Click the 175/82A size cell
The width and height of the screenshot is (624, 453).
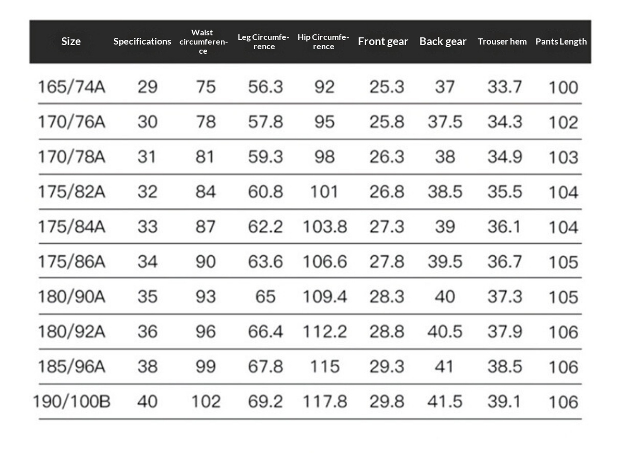pyautogui.click(x=72, y=192)
